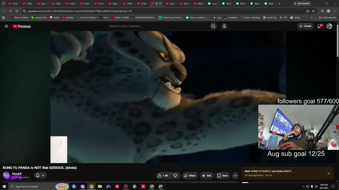Viewport: 339px width, 190px height.
Task: Show hidden bookmarks with the overflow chevron
Action: (x=312, y=18)
